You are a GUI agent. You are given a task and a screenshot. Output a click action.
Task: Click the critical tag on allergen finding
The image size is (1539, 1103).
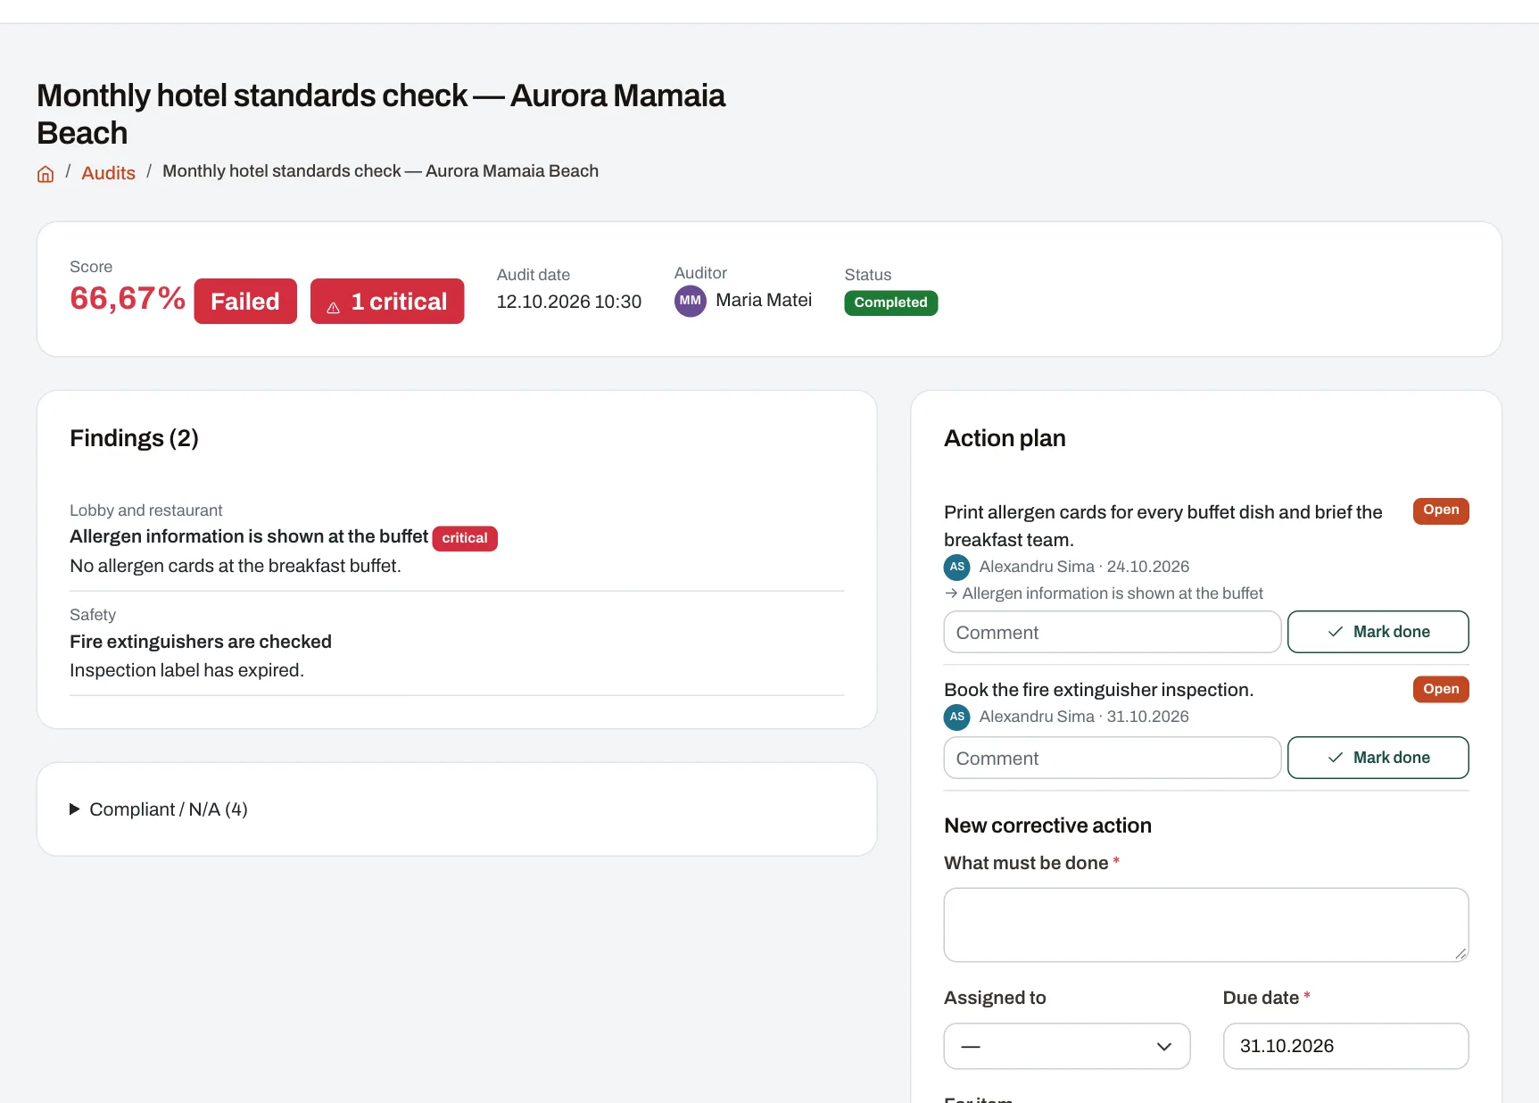click(x=465, y=538)
